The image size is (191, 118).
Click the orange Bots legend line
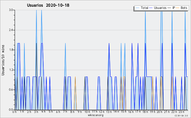pos(178,8)
